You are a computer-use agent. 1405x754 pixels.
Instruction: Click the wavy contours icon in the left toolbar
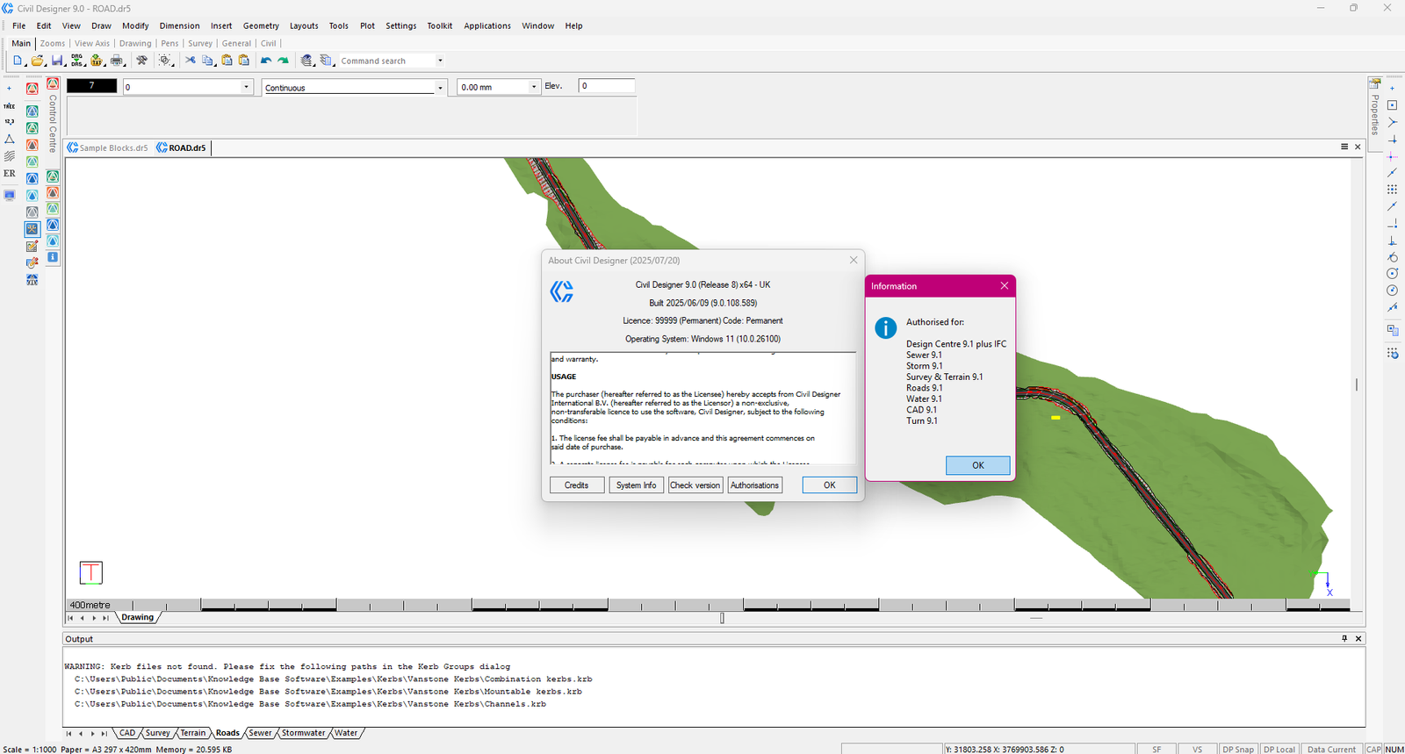[10, 156]
